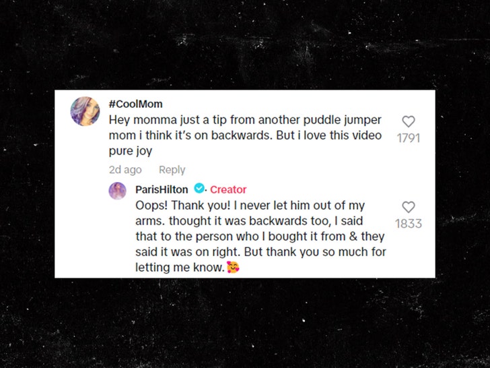
Task: Click the pink Creator label
Action: 228,189
